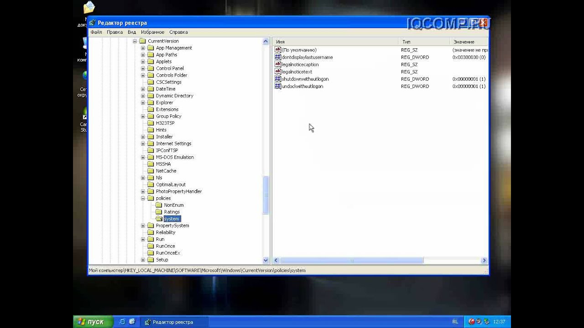This screenshot has width=584, height=328.
Task: Click the Installer folder icon
Action: [151, 137]
